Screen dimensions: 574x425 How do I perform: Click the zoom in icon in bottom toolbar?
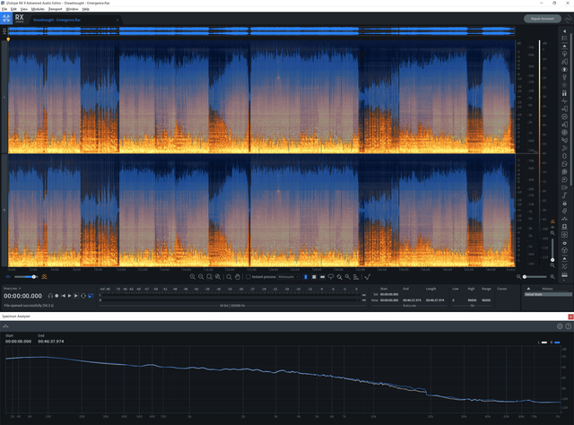coord(193,277)
